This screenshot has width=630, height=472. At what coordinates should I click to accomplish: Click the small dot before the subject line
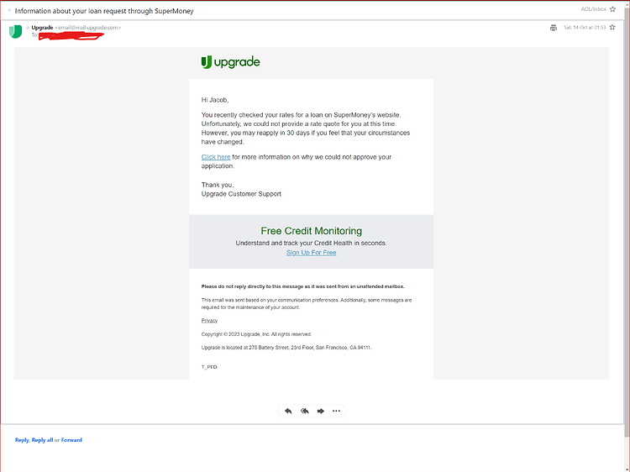tap(9, 10)
